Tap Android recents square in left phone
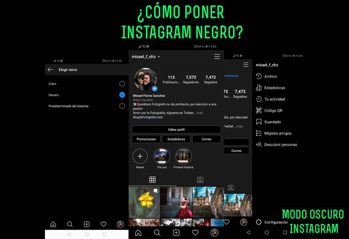 104,234
